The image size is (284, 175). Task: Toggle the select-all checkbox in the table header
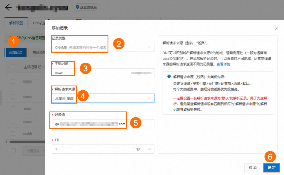tap(13, 67)
